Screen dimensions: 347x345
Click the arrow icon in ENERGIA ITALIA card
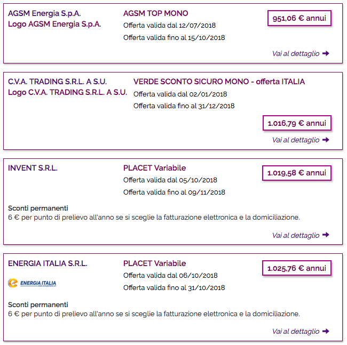326,331
